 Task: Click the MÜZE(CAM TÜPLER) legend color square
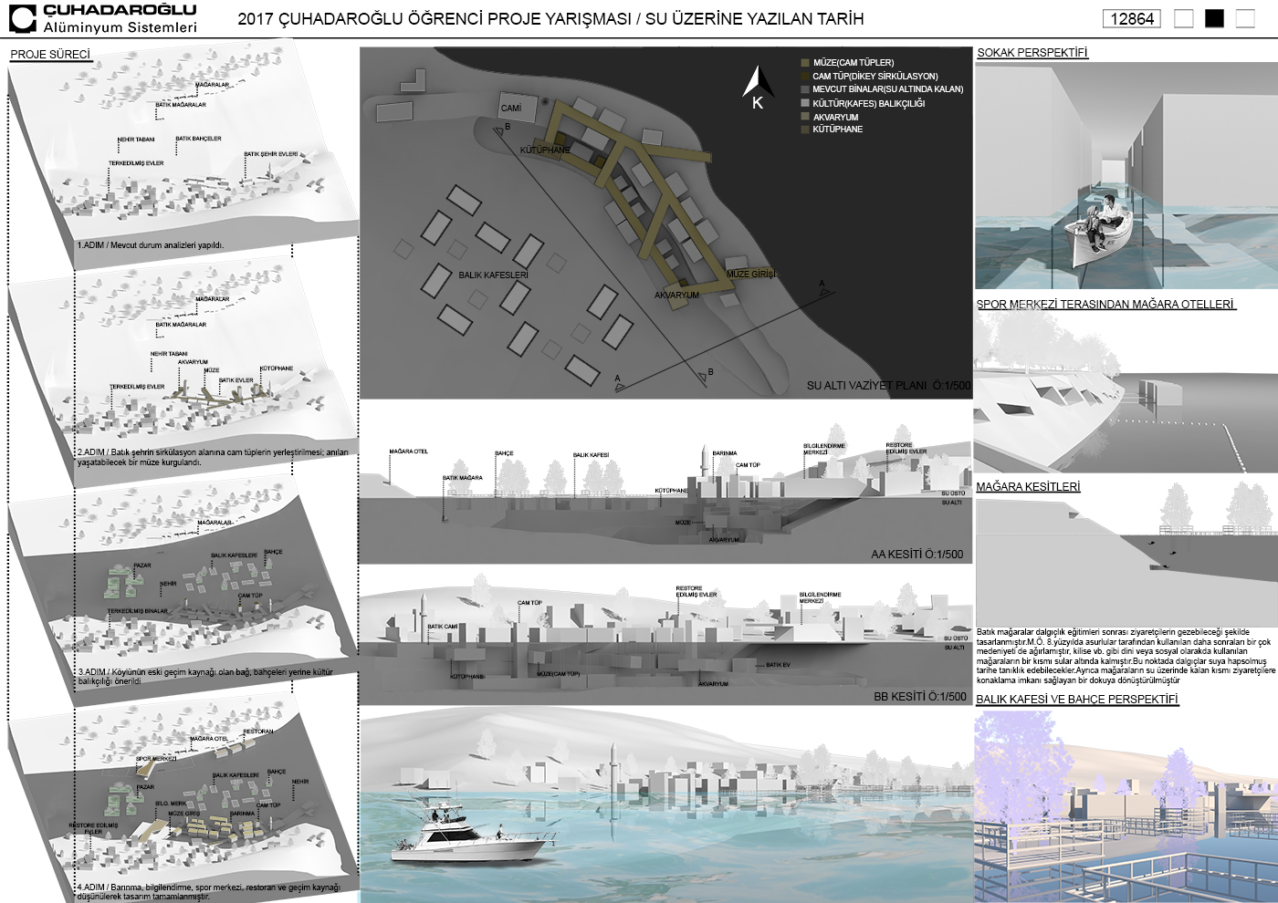click(804, 63)
